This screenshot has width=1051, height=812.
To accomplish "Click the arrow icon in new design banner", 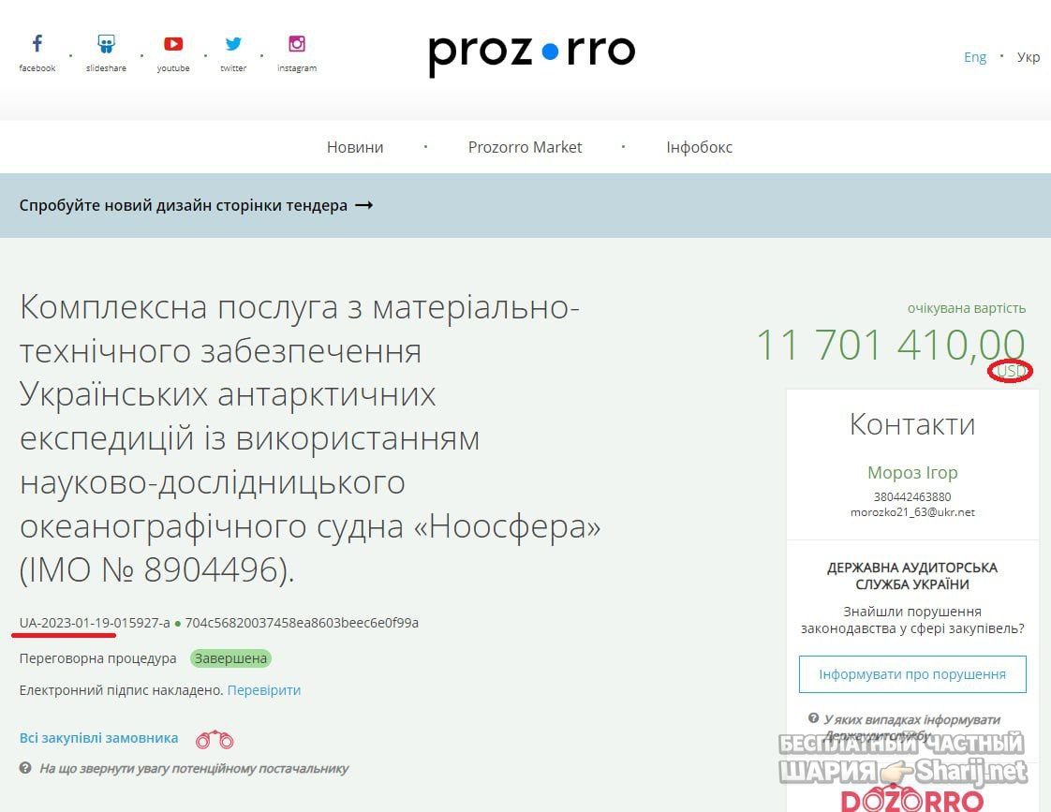I will click(364, 205).
